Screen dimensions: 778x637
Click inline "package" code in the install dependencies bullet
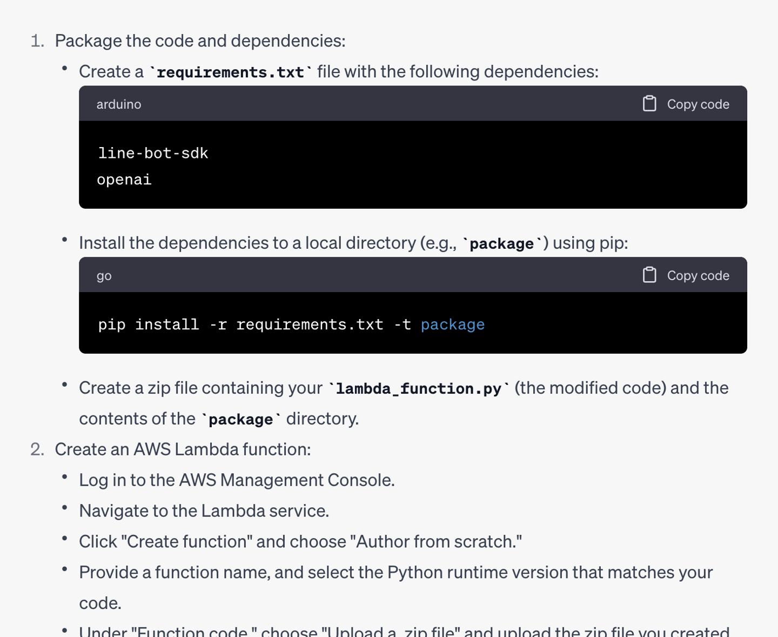click(501, 243)
